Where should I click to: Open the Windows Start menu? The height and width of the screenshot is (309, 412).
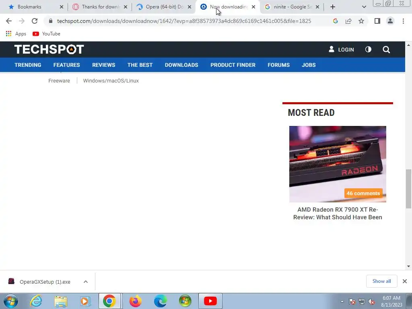click(10, 301)
